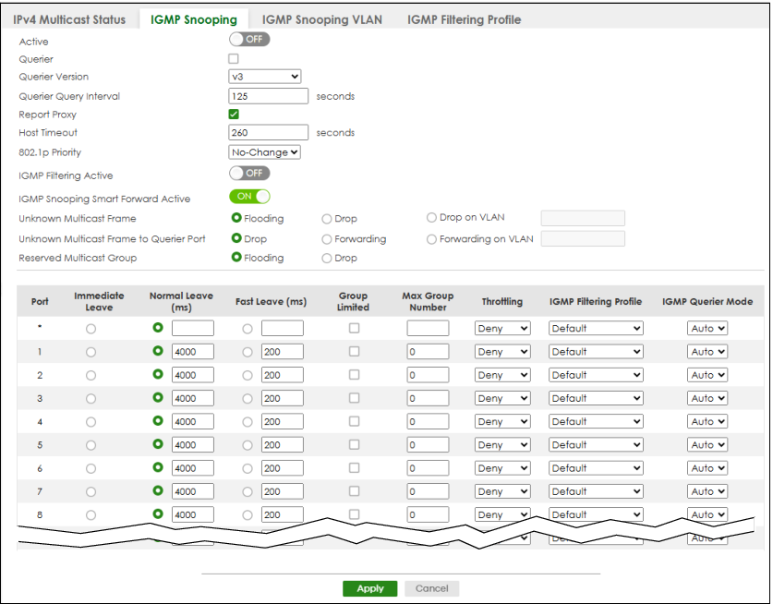Disable IGMP Snooping Smart Forward Active

(x=249, y=196)
